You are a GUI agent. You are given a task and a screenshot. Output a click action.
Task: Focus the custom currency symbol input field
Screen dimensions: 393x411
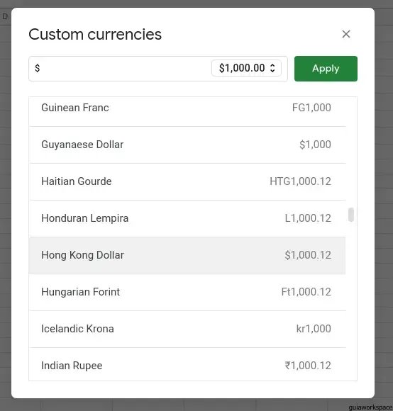122,69
